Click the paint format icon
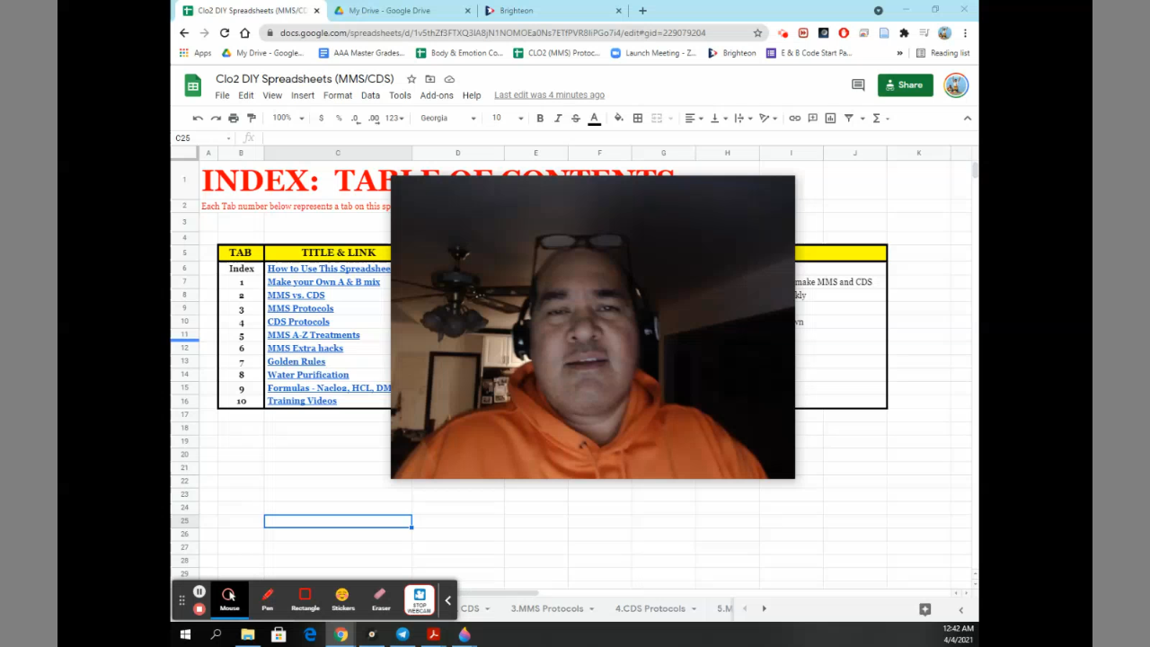Viewport: 1150px width, 647px height. pyautogui.click(x=252, y=119)
